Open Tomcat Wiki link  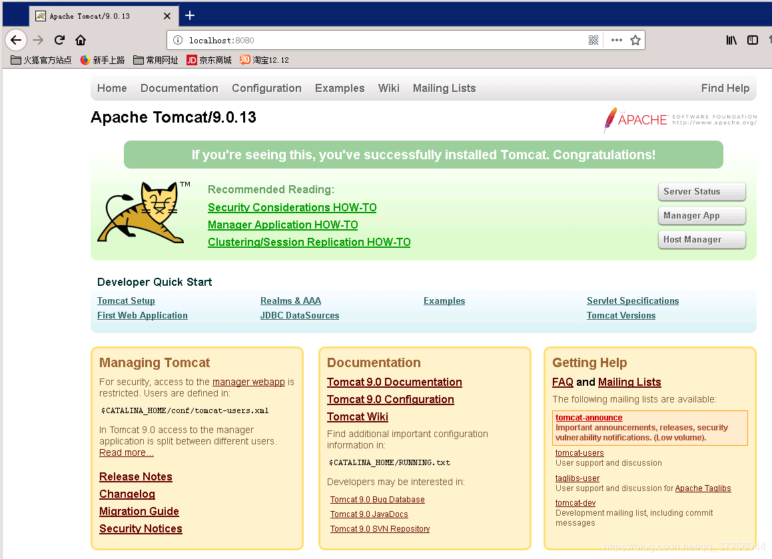point(358,416)
